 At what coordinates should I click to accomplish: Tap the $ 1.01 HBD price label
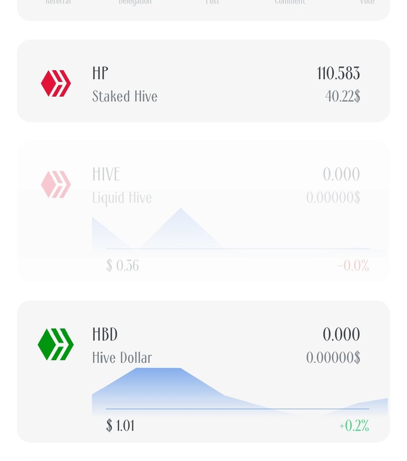[x=120, y=425]
